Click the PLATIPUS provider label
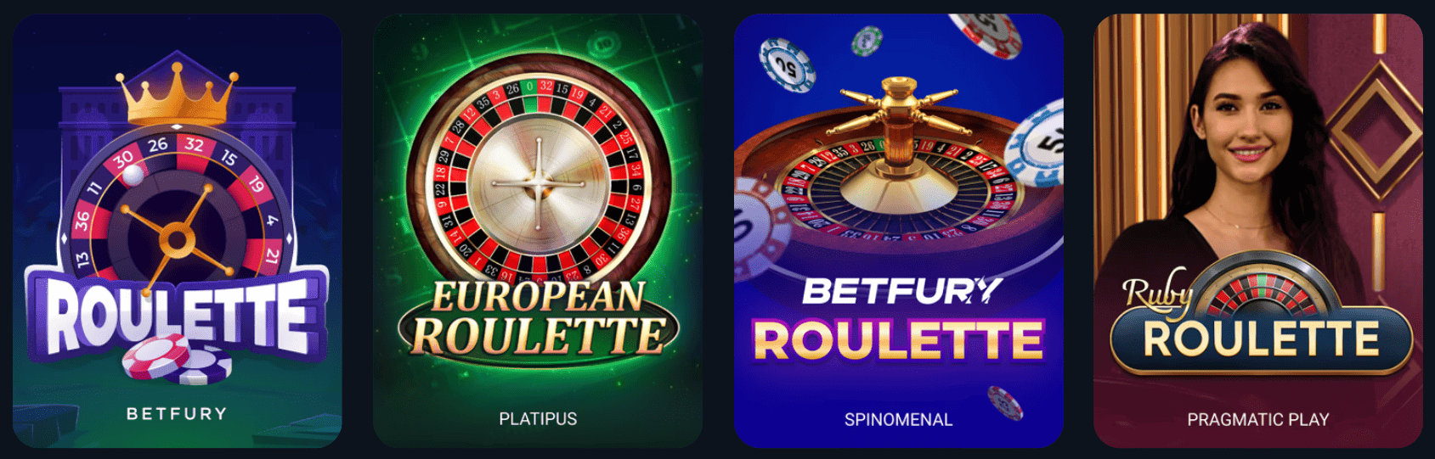 [538, 419]
